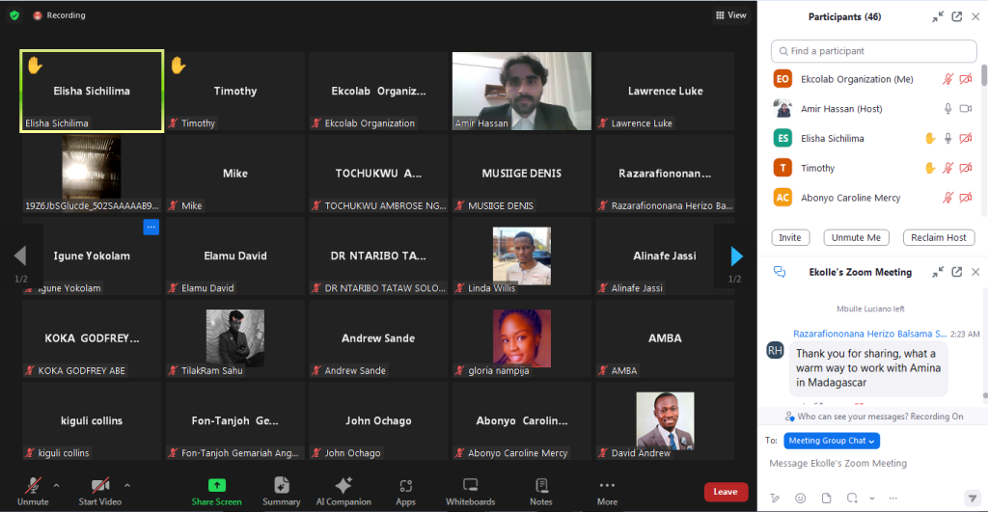Open the View layout menu
The image size is (988, 512).
pos(730,15)
